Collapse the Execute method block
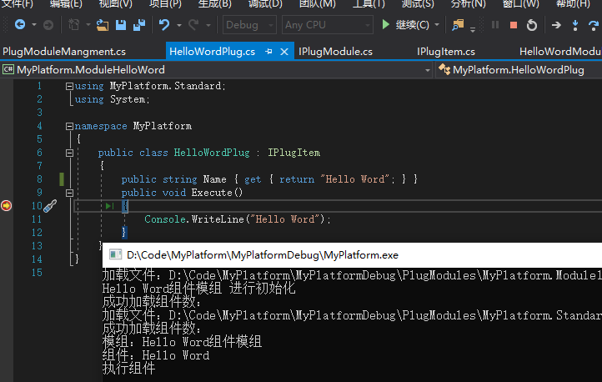The width and height of the screenshot is (602, 382). pyautogui.click(x=69, y=193)
